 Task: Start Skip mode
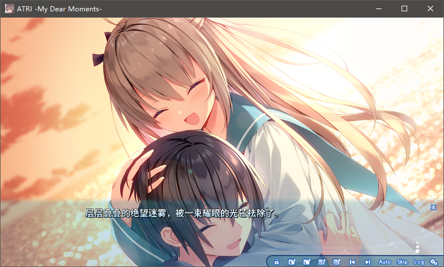[402, 262]
